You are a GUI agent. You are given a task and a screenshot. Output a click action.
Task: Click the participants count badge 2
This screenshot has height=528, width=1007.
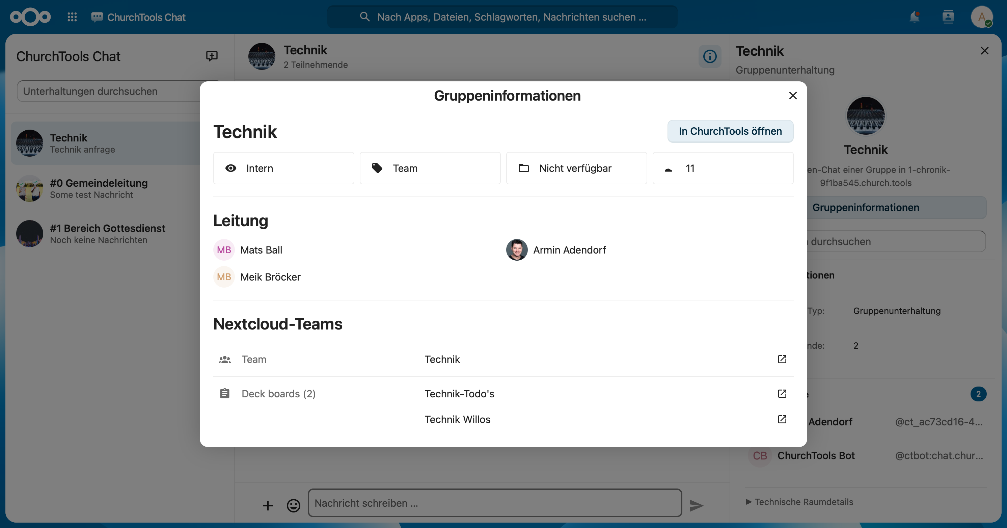978,394
